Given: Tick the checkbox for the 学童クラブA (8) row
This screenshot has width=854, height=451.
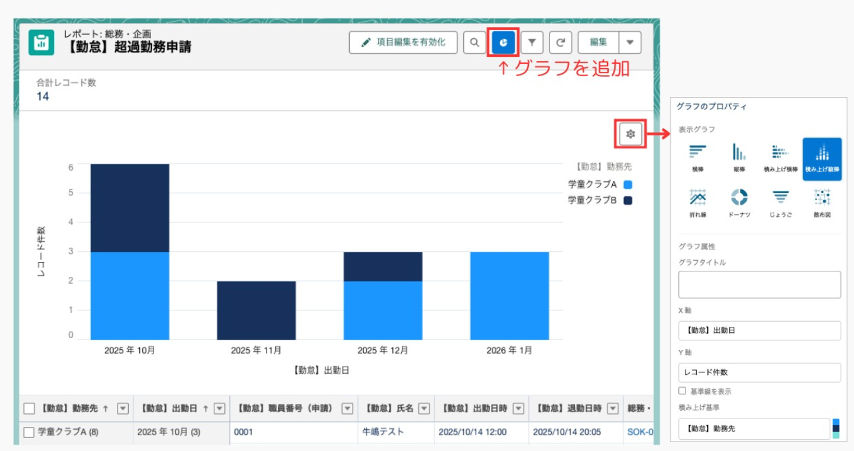Looking at the screenshot, I should click(29, 432).
